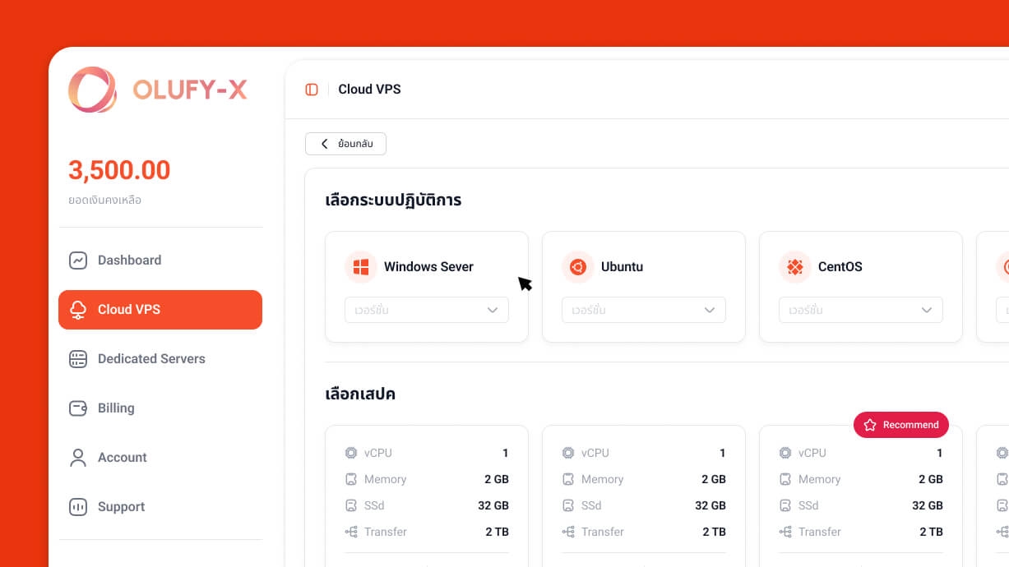
Task: Click vCPU chip icon in recommended spec card
Action: pos(785,453)
